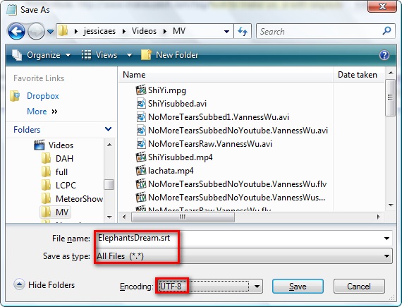Click the Save button

coord(298,287)
